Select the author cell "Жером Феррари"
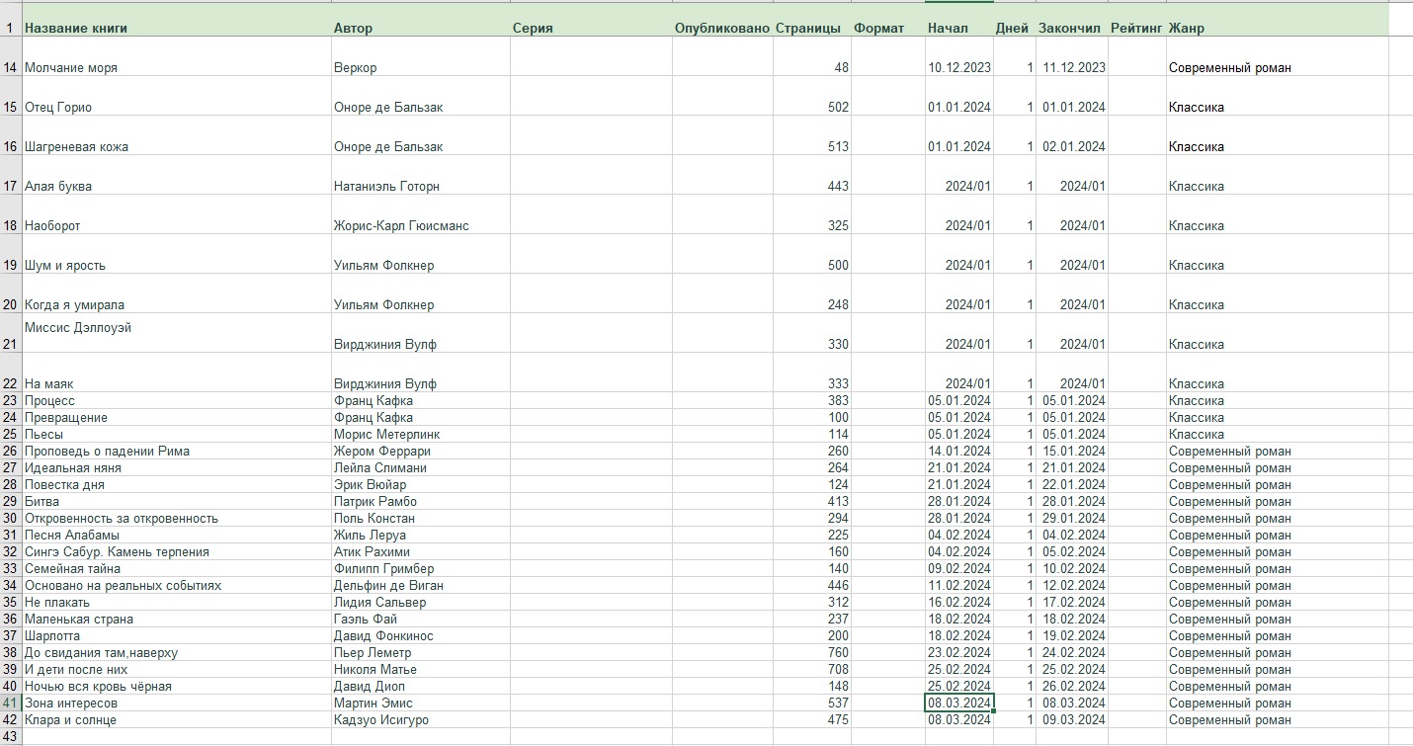The width and height of the screenshot is (1413, 746). tap(420, 452)
